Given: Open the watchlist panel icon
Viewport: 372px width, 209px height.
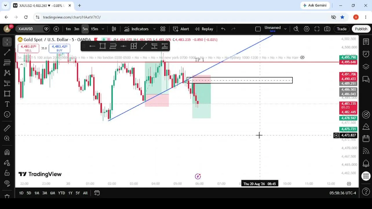Looking at the screenshot, I should [366, 42].
